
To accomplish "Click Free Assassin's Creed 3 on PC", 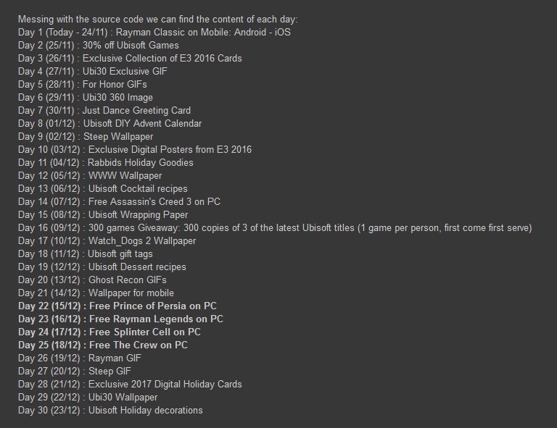I will point(154,201).
